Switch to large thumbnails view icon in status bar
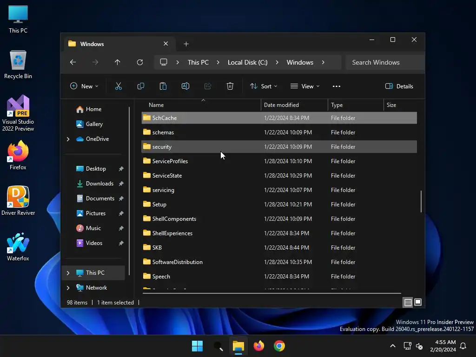The width and height of the screenshot is (476, 357). [418, 302]
